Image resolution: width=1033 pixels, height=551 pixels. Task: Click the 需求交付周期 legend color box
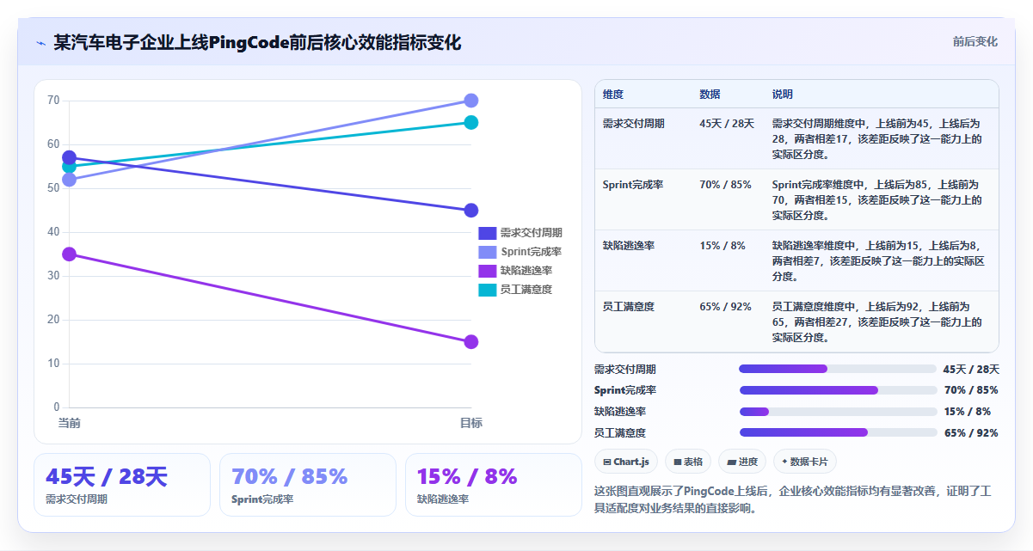[x=487, y=233]
